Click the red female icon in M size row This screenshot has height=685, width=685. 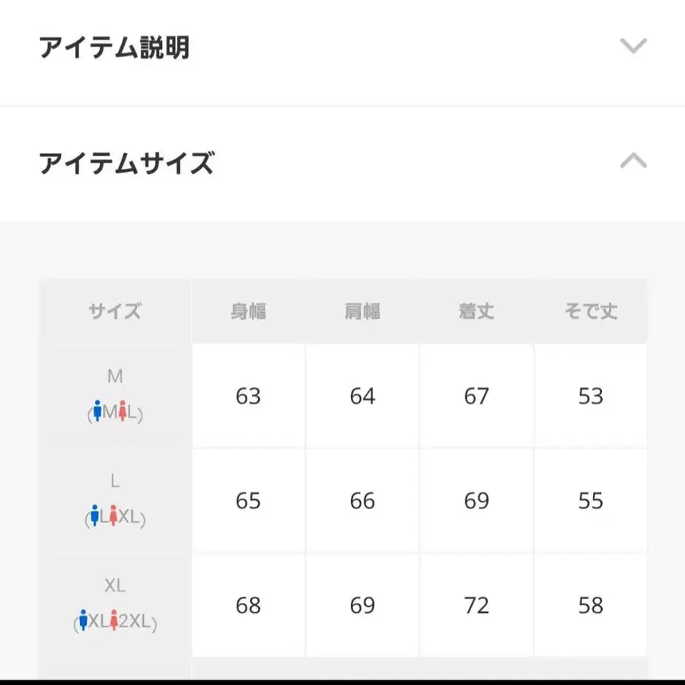[x=123, y=411]
